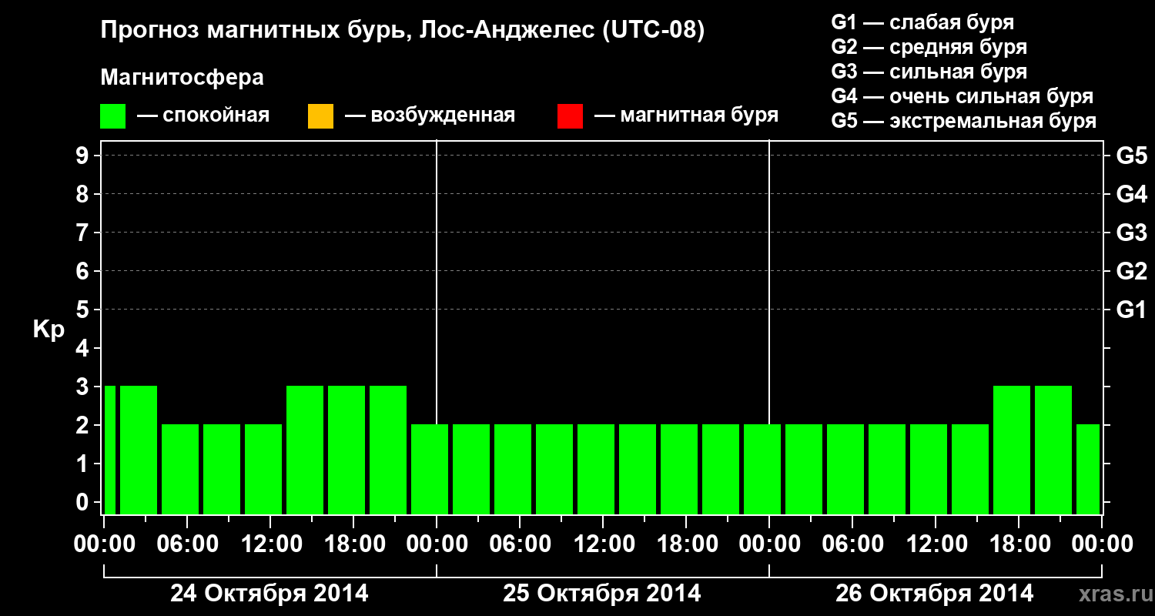The height and width of the screenshot is (616, 1155).
Task: Click the red 'магнитная буря' legend swatch
Action: coord(570,116)
